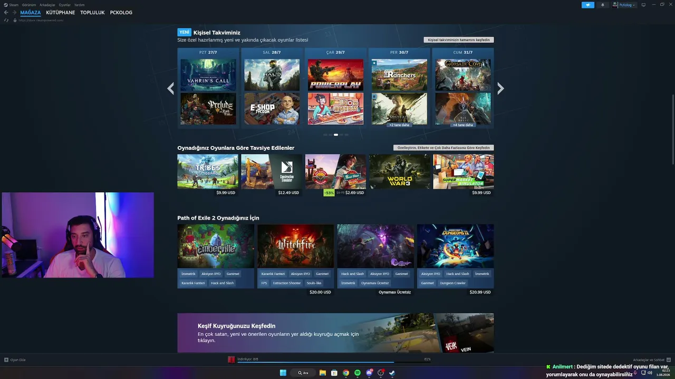Open the volume control in the system tray
This screenshot has height=379, width=675.
point(650,373)
